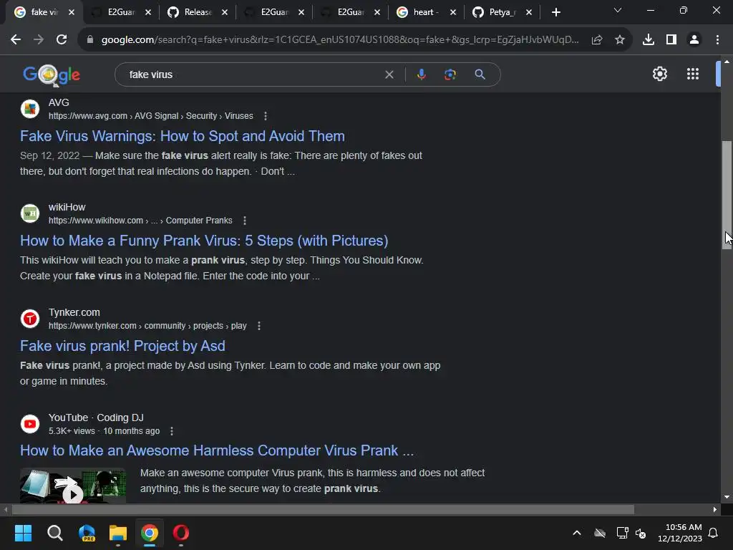Open tab search chevron in title bar
733x550 pixels.
(x=618, y=10)
